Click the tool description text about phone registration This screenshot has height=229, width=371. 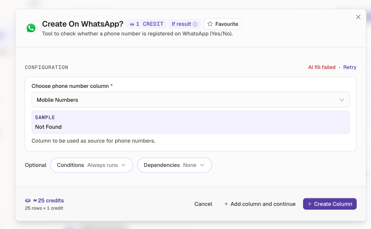click(137, 34)
